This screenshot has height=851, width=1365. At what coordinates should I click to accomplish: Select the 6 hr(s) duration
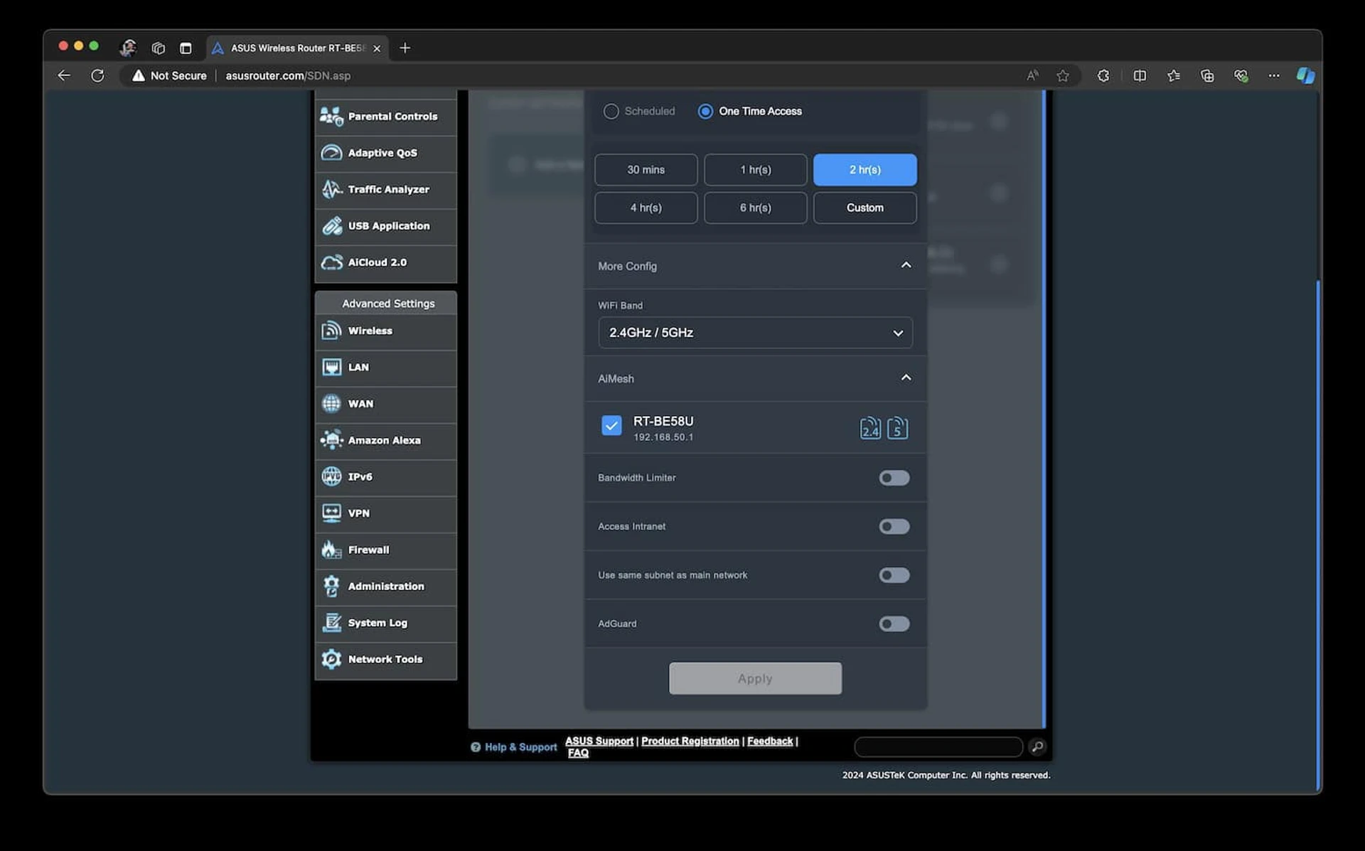coord(755,208)
